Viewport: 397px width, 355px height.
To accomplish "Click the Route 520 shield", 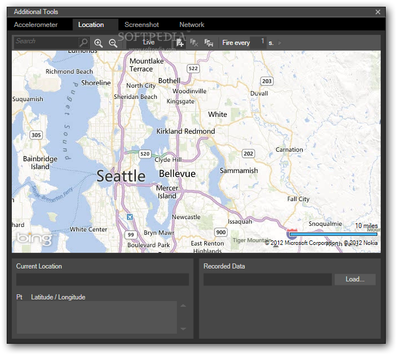I will (x=145, y=154).
